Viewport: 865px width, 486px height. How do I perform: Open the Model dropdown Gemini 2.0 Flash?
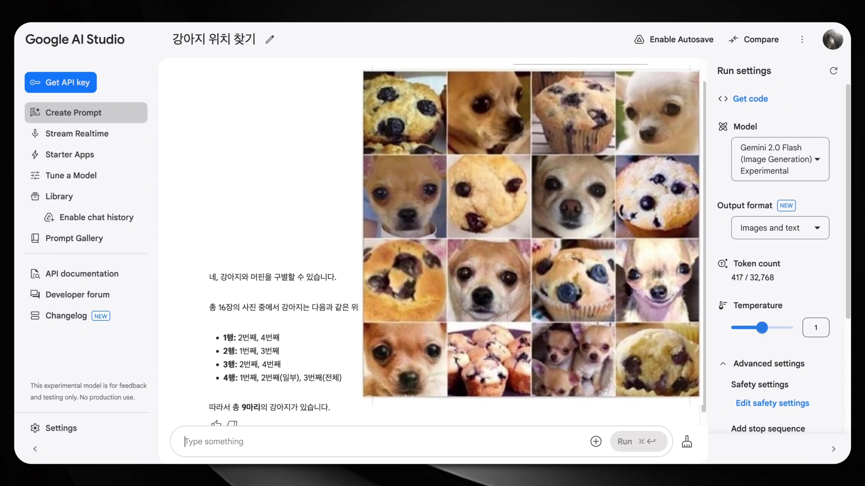click(780, 159)
